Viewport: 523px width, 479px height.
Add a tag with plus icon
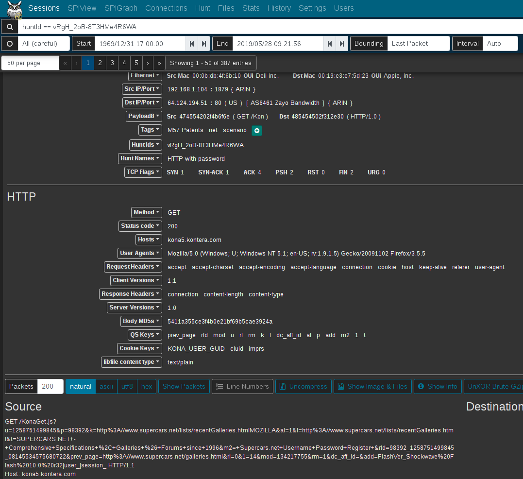coord(257,131)
